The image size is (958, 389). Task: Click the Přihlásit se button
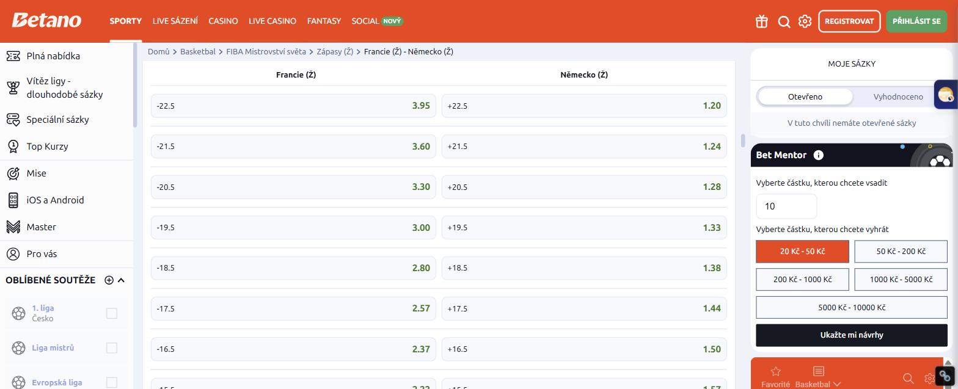click(x=916, y=21)
